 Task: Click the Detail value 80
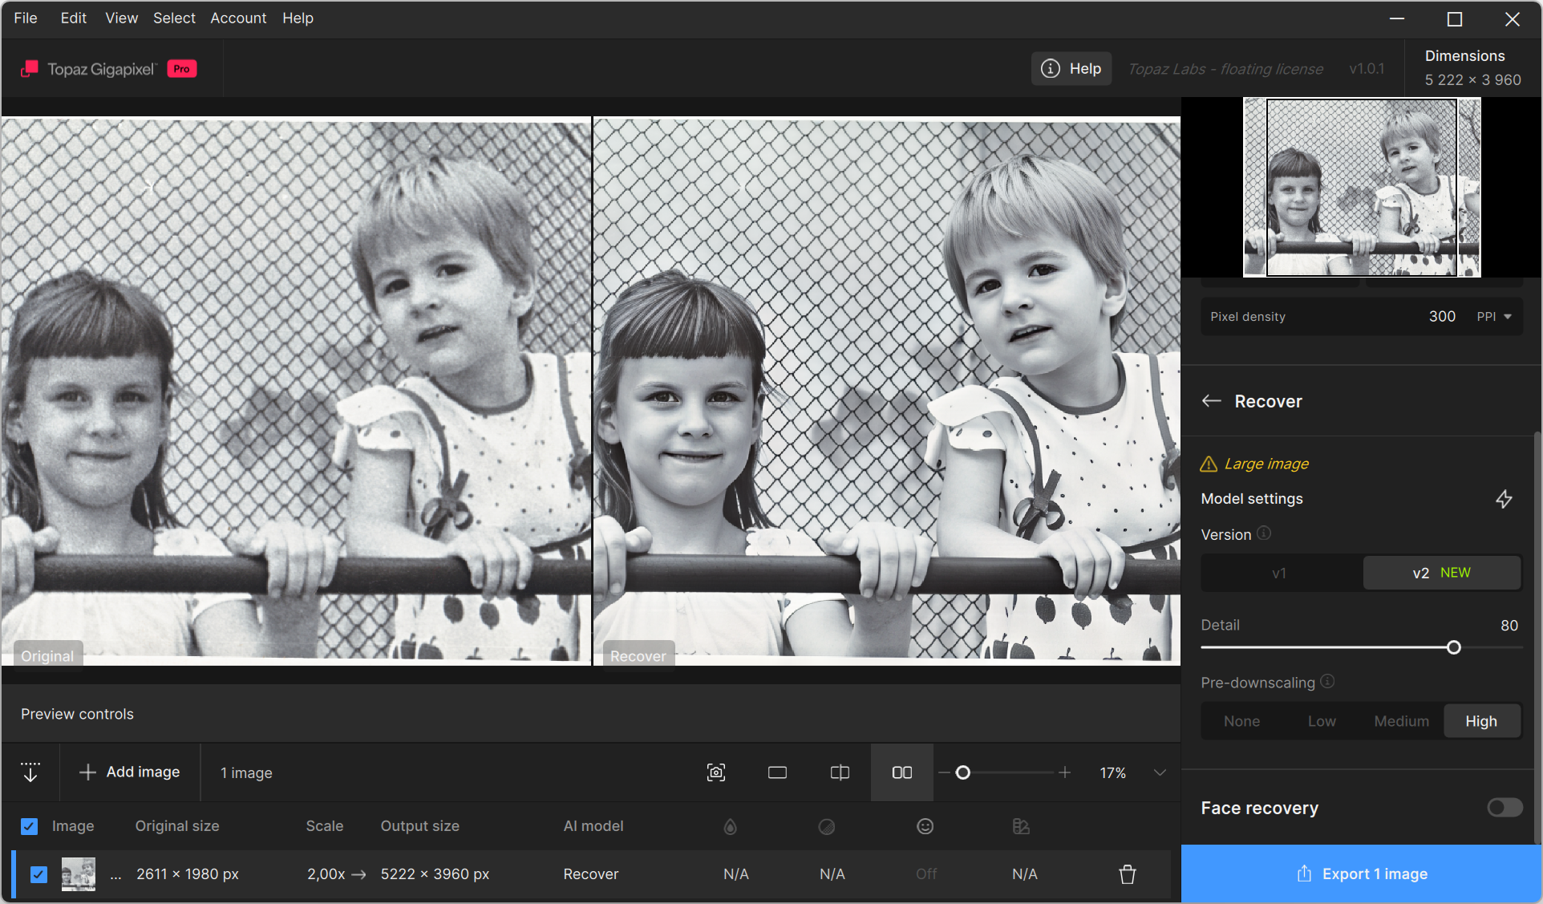(x=1509, y=626)
